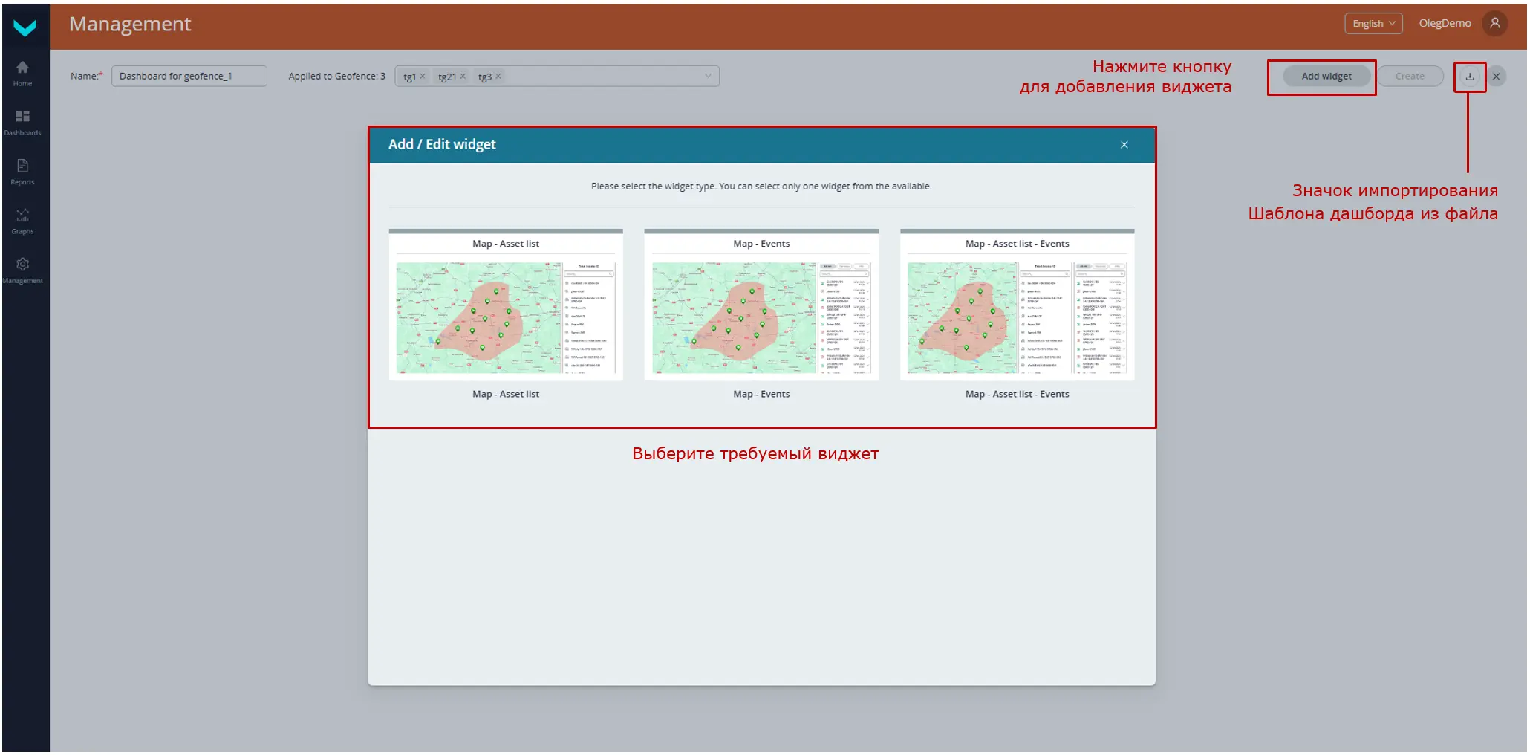Screen dimensions: 1530x755
Task: Open Dashboards from the sidebar
Action: [22, 122]
